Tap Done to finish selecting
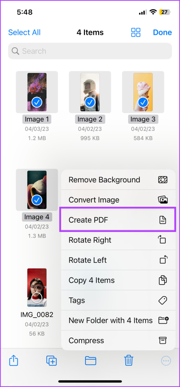 (x=162, y=32)
